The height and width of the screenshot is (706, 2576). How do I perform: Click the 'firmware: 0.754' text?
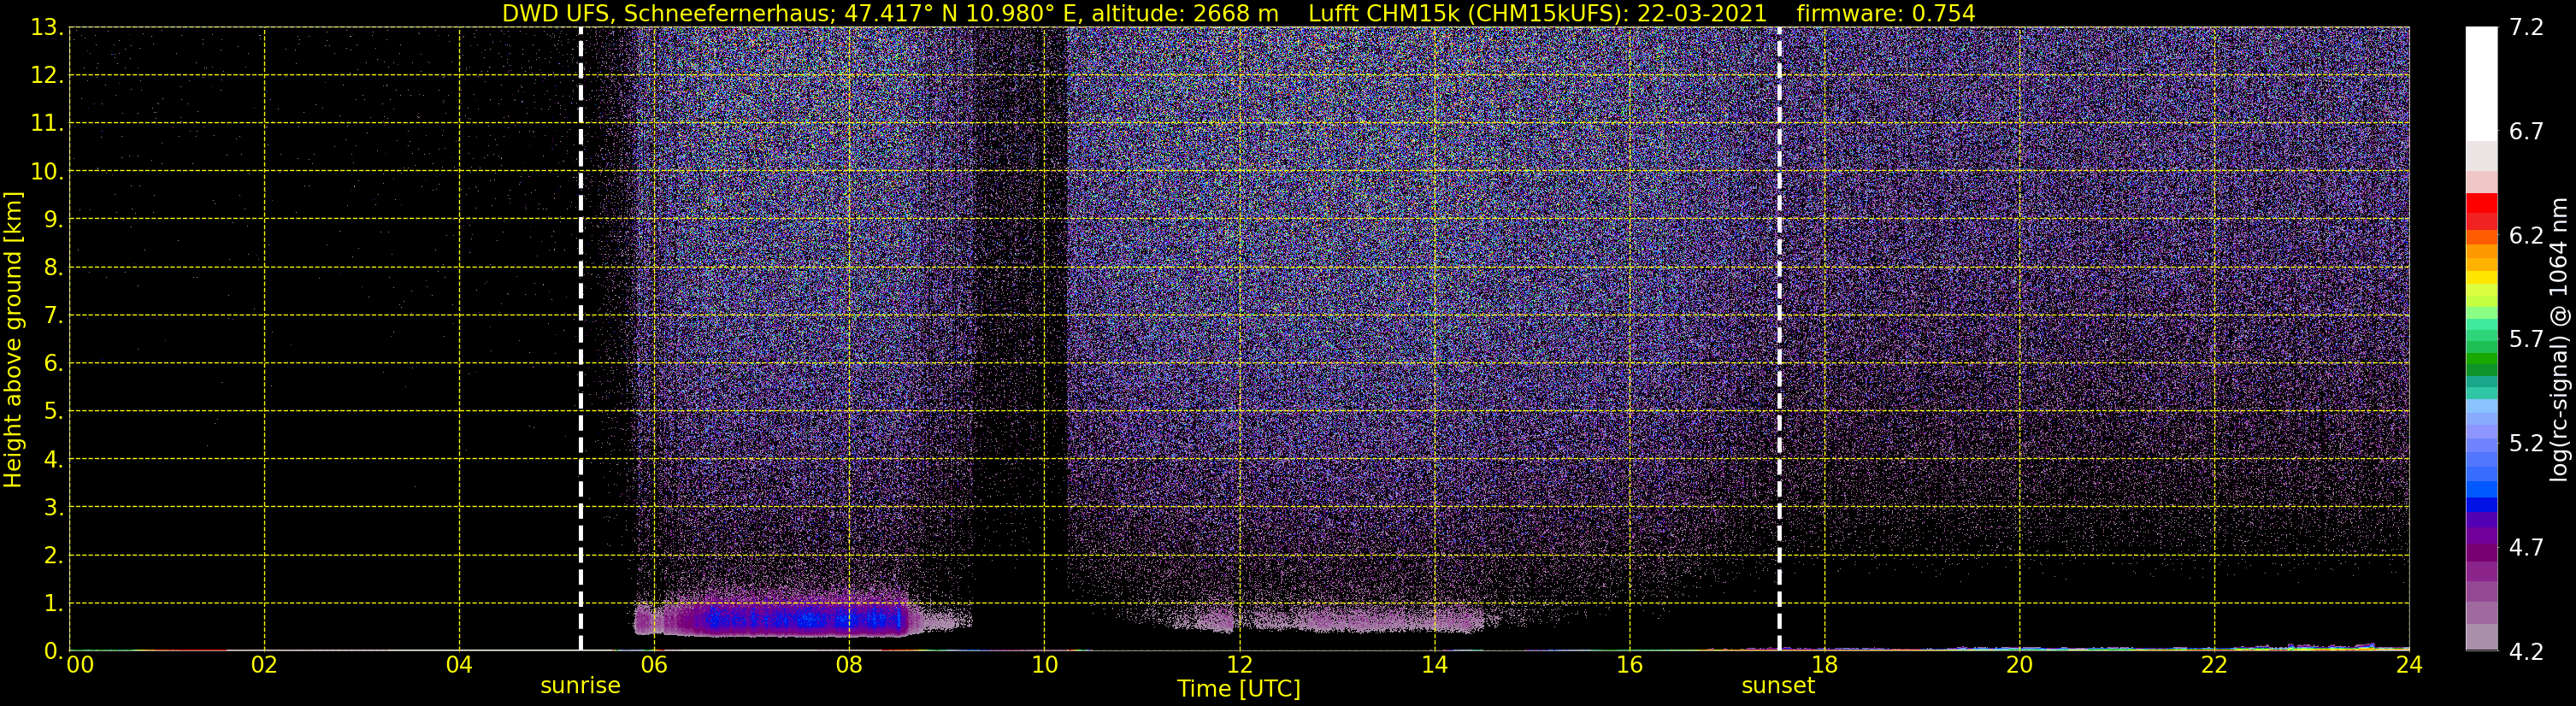pos(1886,14)
